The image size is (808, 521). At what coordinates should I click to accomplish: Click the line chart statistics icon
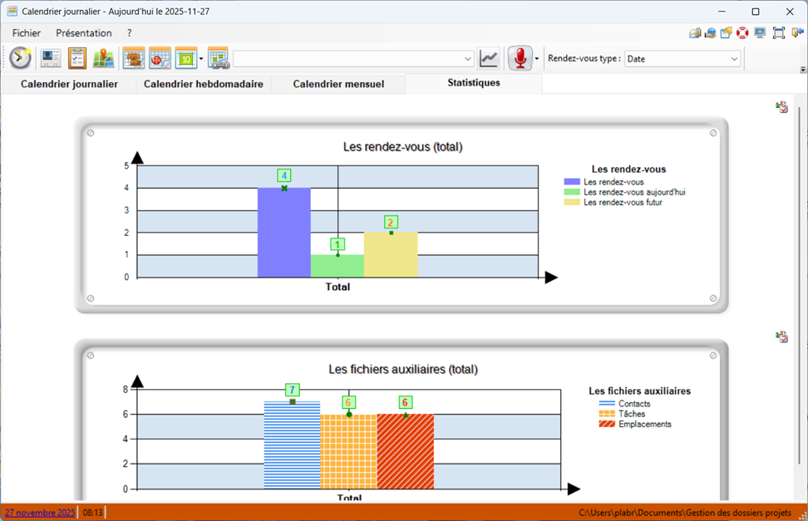tap(489, 58)
